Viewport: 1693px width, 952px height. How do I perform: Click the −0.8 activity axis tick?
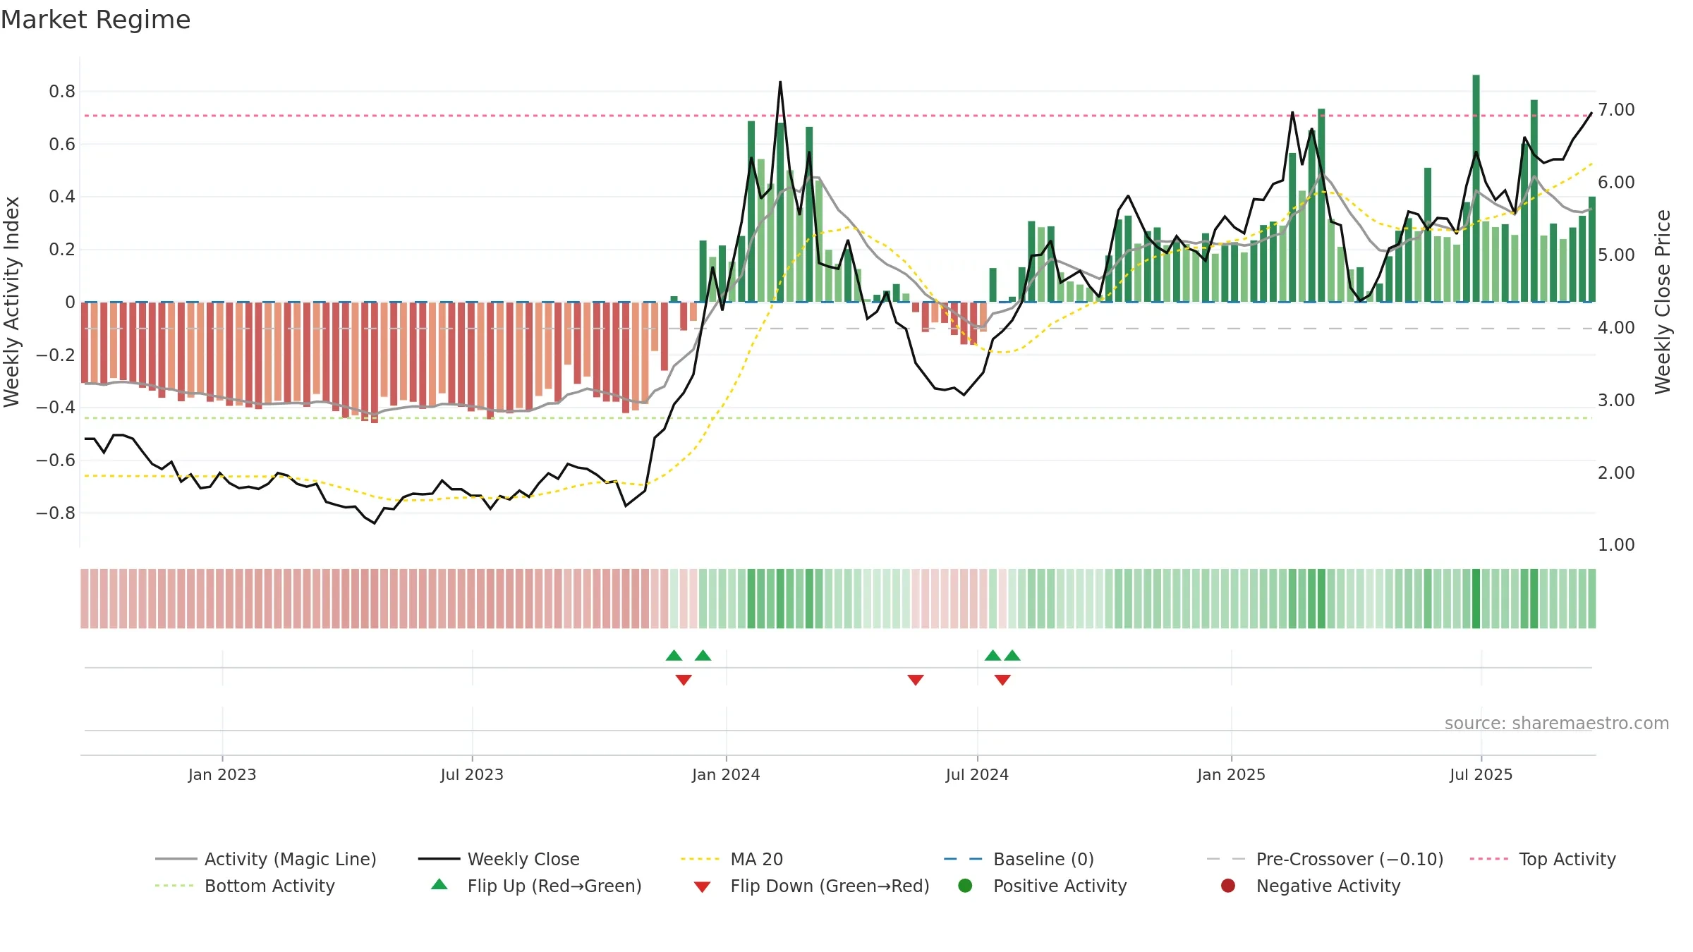[55, 513]
